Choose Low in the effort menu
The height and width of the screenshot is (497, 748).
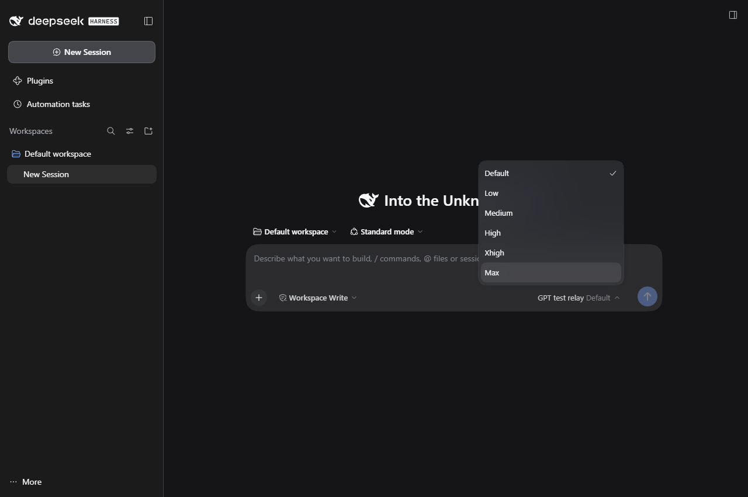pyautogui.click(x=551, y=193)
